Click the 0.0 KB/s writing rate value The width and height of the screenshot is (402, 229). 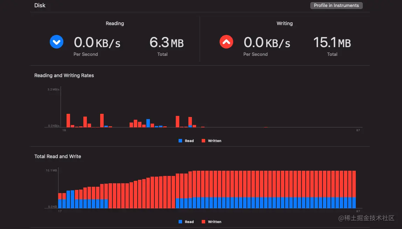coord(267,43)
